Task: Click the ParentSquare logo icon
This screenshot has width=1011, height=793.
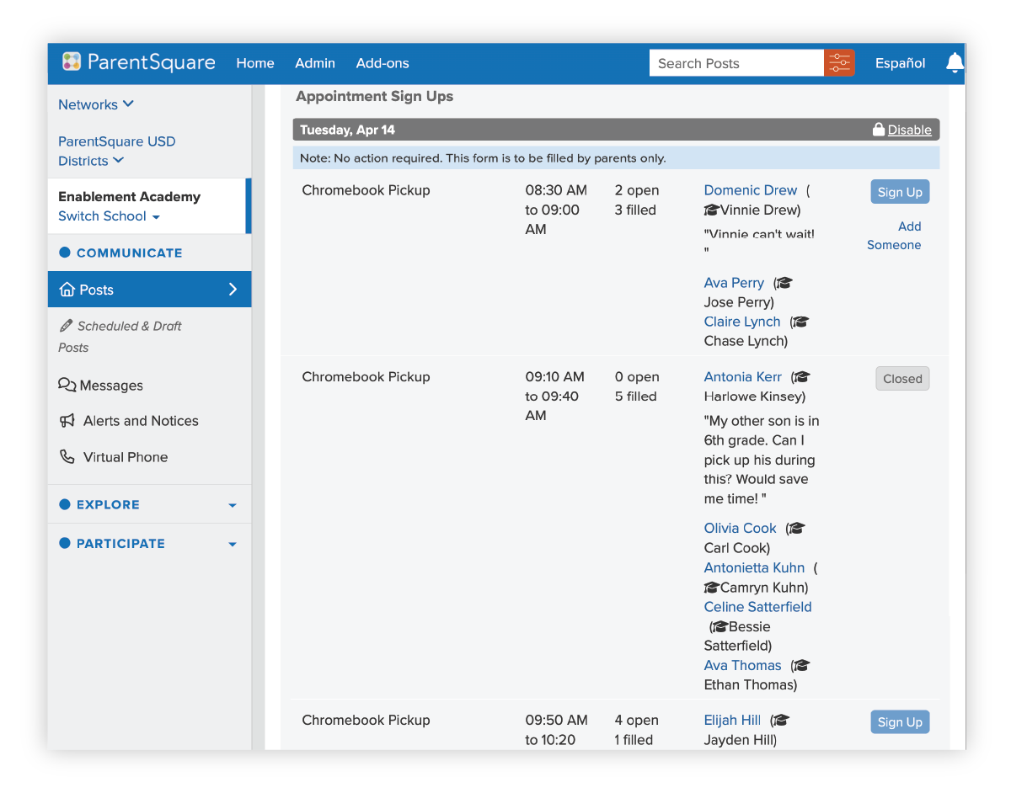Action: [x=72, y=62]
